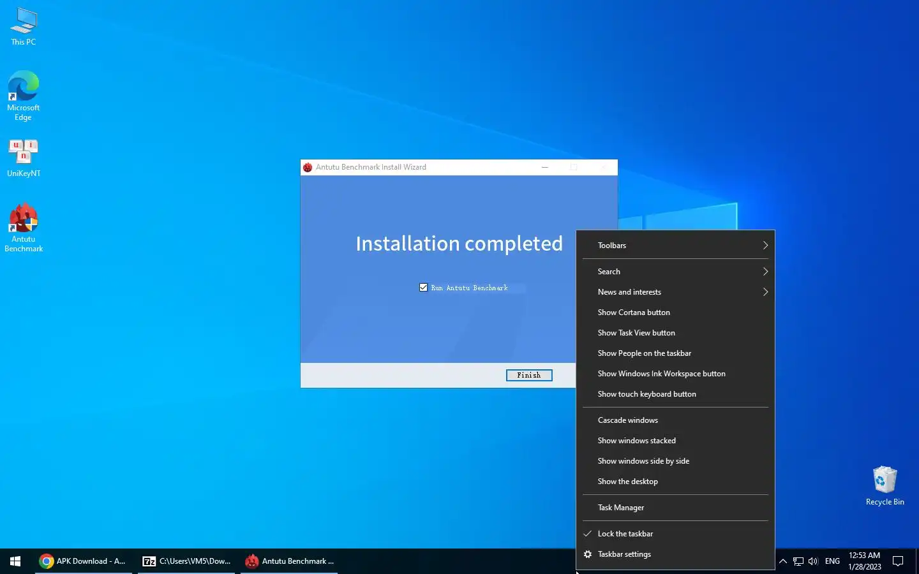Choose Show windows stacked
The width and height of the screenshot is (919, 574).
[675, 441]
